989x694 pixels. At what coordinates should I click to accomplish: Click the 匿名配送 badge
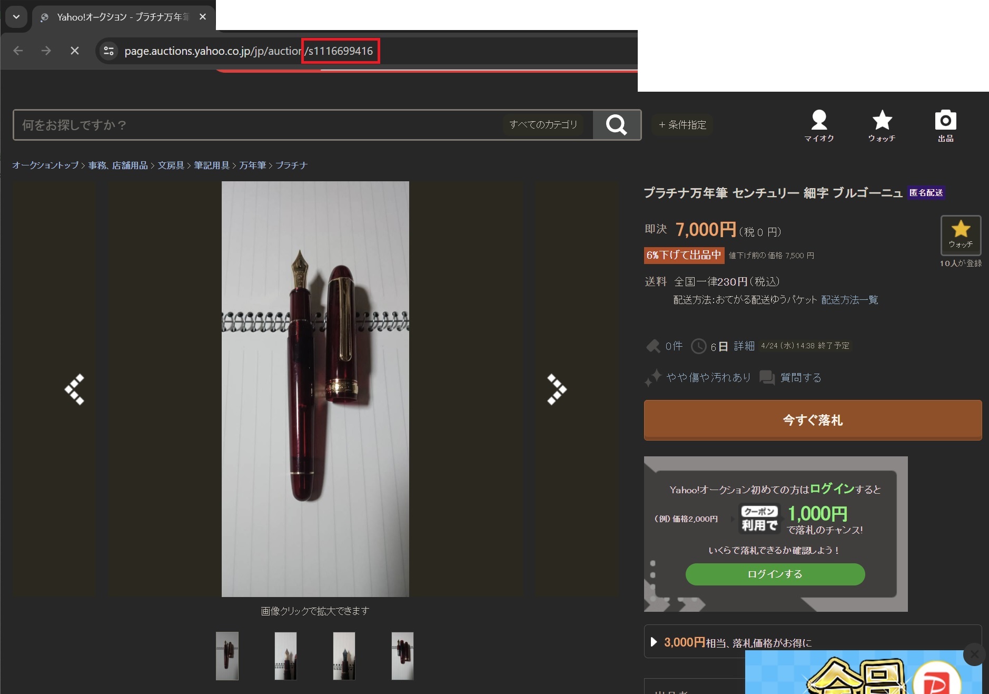tap(926, 193)
